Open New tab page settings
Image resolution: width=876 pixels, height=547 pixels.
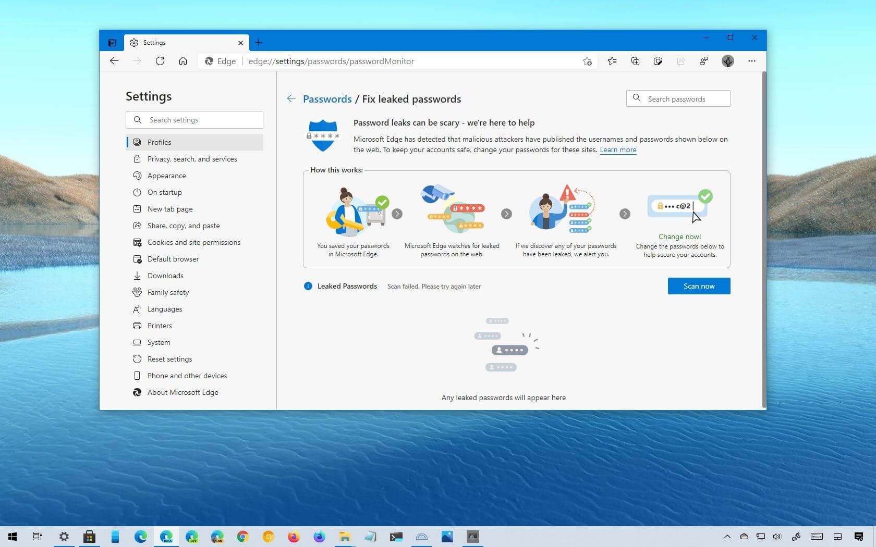click(194, 209)
